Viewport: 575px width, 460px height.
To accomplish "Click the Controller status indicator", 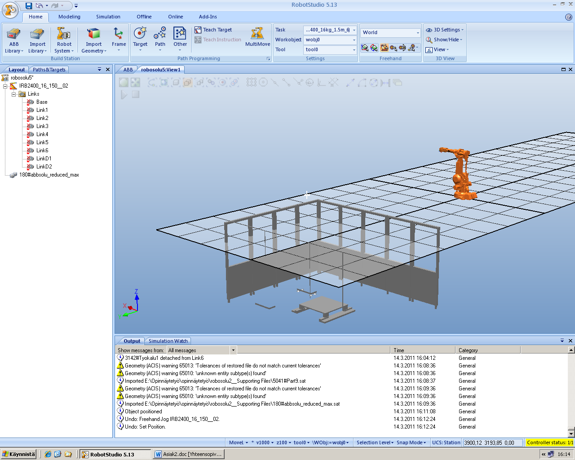I will coord(550,442).
